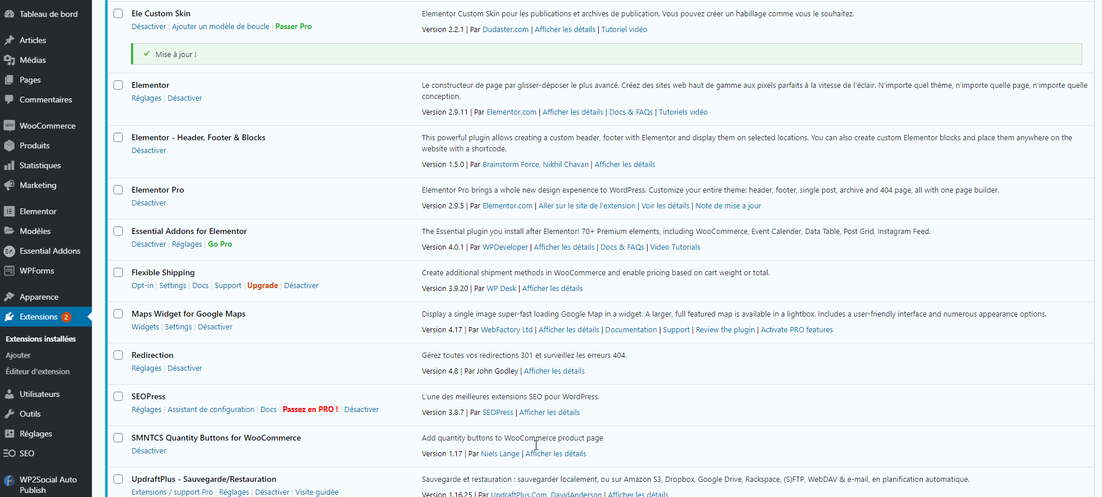Click Review the plugin link

(726, 330)
